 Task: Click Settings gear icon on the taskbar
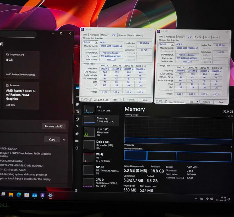(50, 195)
